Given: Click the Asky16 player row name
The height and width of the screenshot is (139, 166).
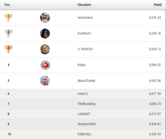Looking at the screenshot, I should [x=83, y=94].
